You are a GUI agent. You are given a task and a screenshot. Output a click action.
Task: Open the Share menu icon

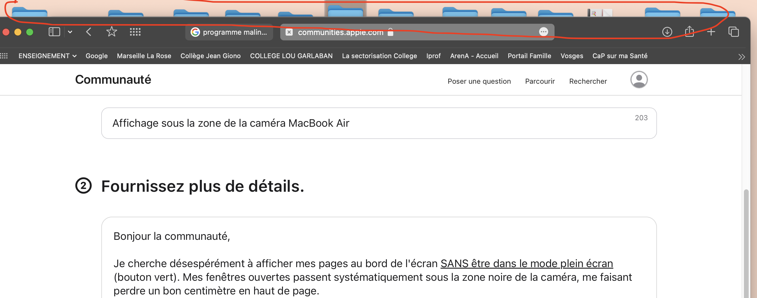pyautogui.click(x=689, y=31)
